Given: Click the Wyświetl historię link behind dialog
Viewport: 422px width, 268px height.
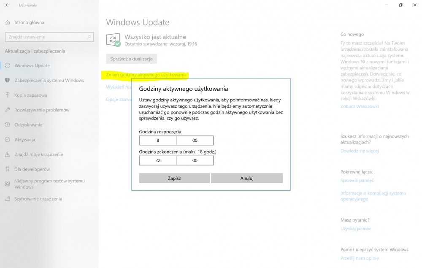Looking at the screenshot, I should tap(119, 87).
